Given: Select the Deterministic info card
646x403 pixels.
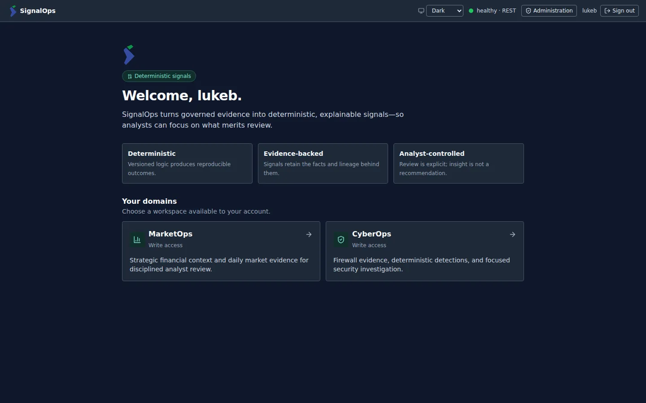Looking at the screenshot, I should 187,163.
